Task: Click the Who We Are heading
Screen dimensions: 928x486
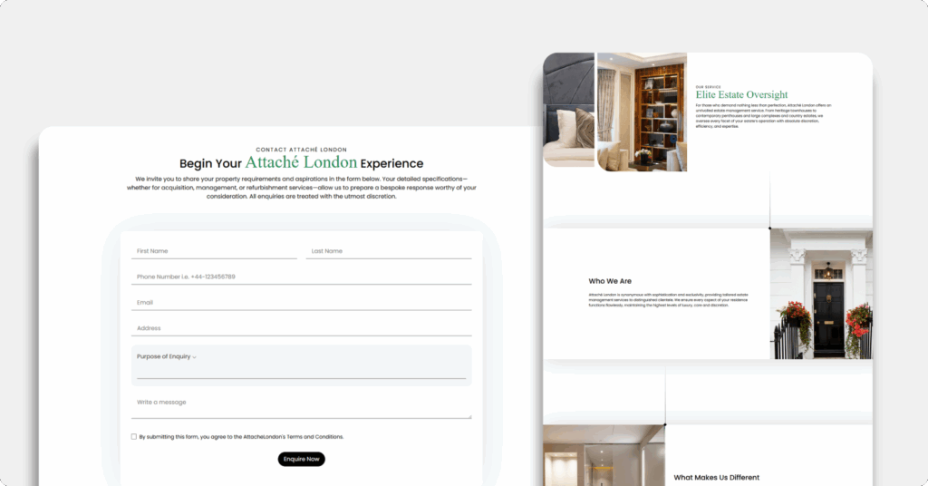Action: pyautogui.click(x=610, y=281)
